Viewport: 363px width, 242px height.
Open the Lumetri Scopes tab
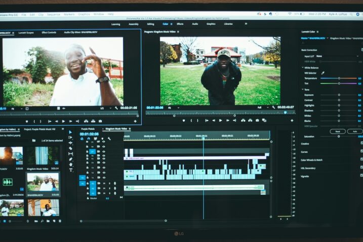pos(26,32)
